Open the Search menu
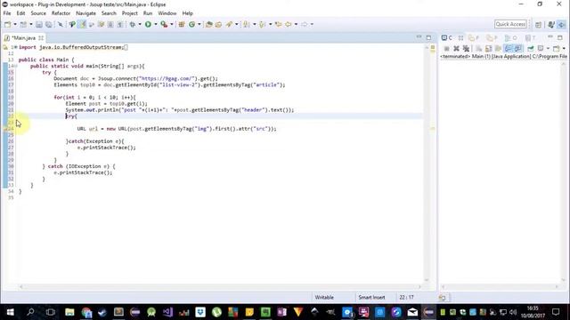Screen dimensions: 570x320 [x=109, y=13]
